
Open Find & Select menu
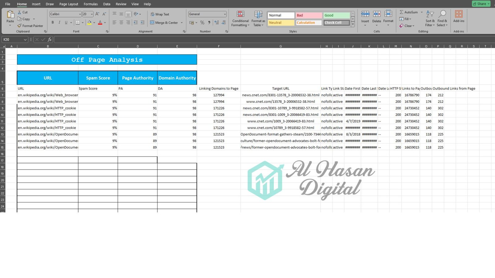[442, 19]
